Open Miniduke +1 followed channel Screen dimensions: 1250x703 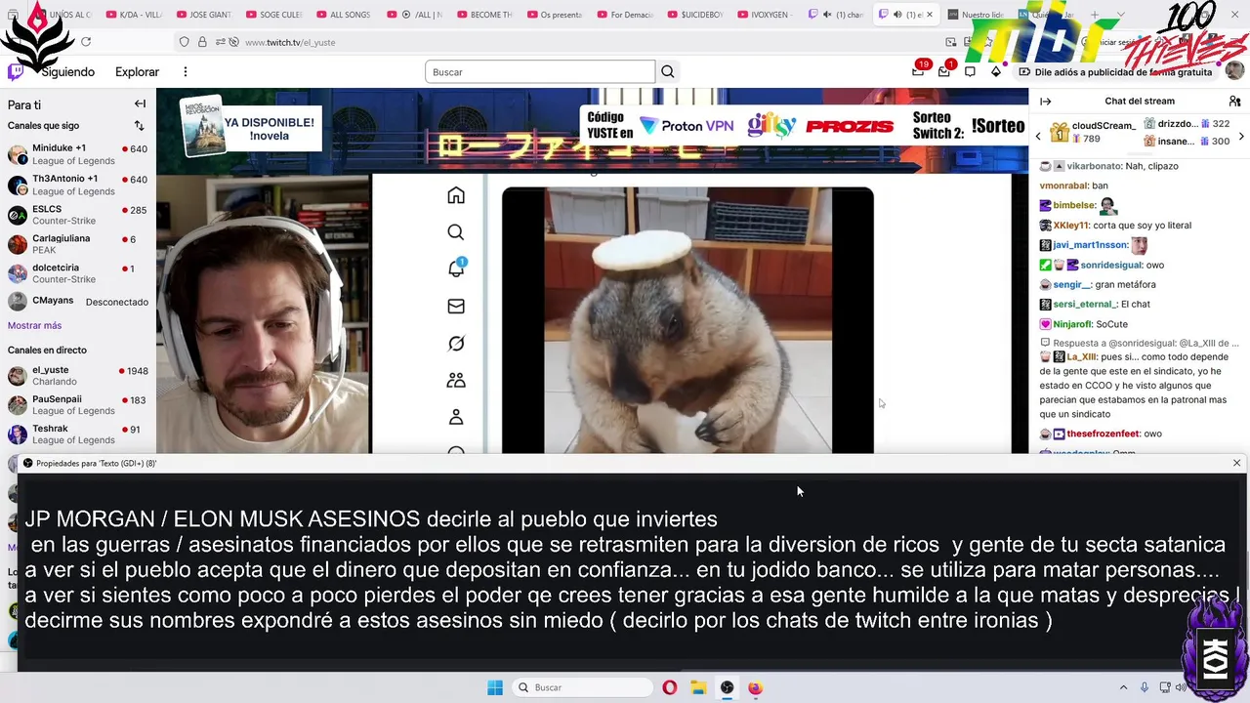[78, 154]
